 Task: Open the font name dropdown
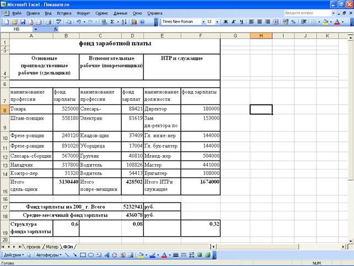pyautogui.click(x=203, y=22)
